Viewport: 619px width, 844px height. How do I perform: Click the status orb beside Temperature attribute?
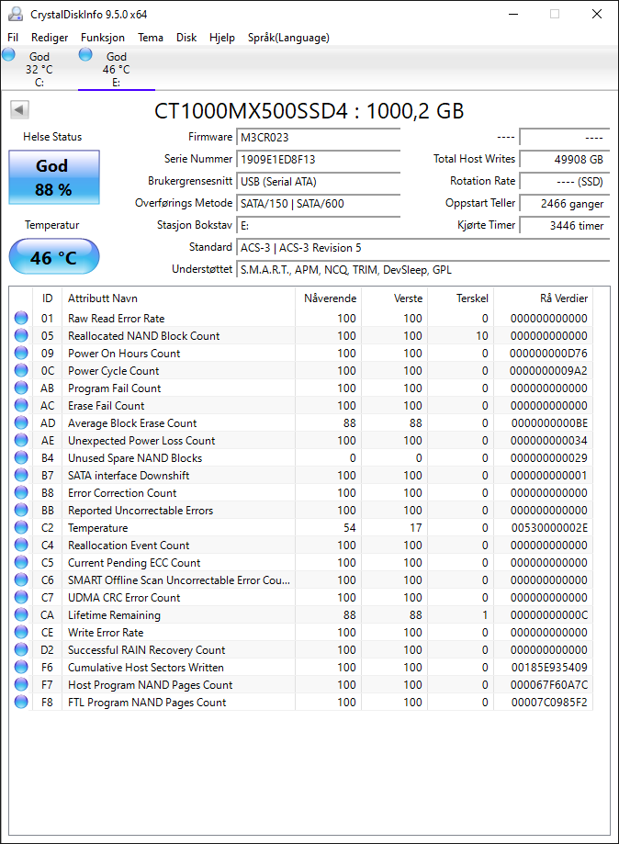click(x=21, y=527)
